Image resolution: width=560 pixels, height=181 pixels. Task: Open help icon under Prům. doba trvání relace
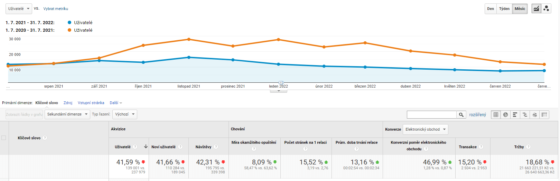356,149
